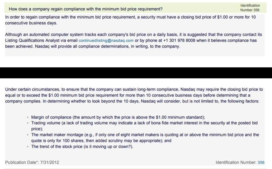Click Identification Number 356 in the green header
The height and width of the screenshot is (169, 272).
pyautogui.click(x=250, y=8)
